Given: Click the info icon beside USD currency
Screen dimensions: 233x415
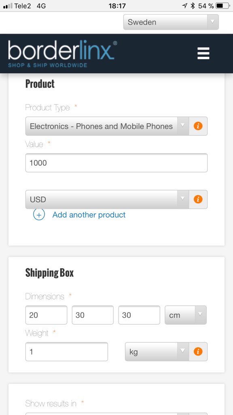Looking at the screenshot, I should (198, 199).
